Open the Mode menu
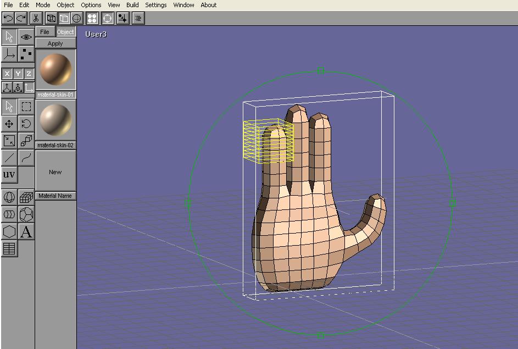 pos(43,5)
